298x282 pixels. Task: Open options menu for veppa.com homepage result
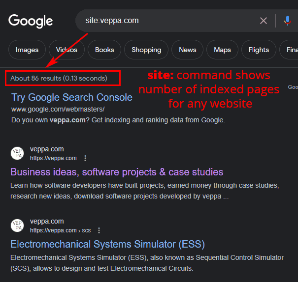tap(85, 158)
